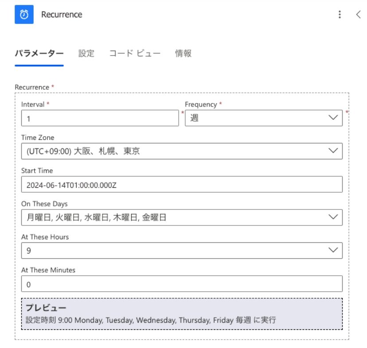Open the Frequency dropdown showing 週
367x348 pixels.
pos(264,118)
